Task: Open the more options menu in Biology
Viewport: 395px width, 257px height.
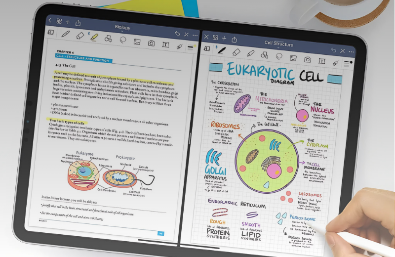Action: click(x=195, y=35)
